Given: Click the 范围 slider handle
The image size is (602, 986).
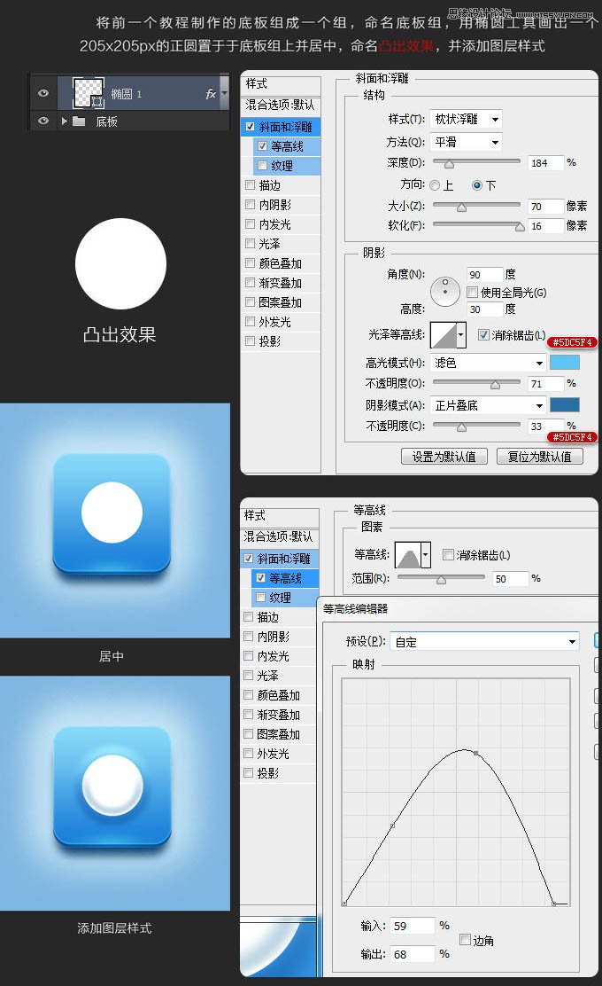Looking at the screenshot, I should tap(441, 580).
